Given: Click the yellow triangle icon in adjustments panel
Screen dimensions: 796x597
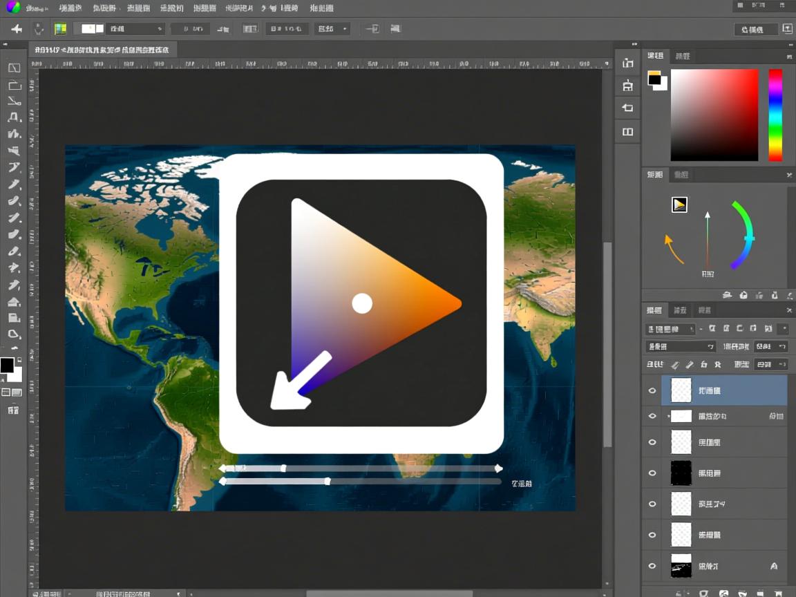Looking at the screenshot, I should (x=679, y=205).
